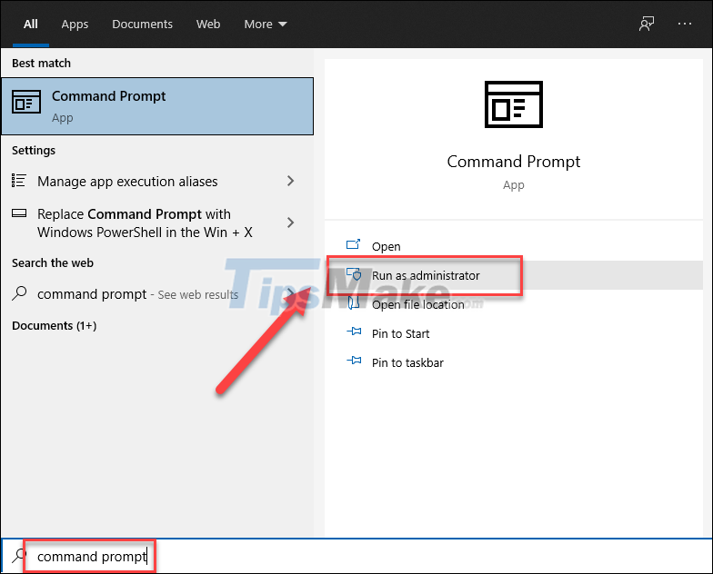Select the Command Prompt best match result
Image resolution: width=713 pixels, height=574 pixels.
pyautogui.click(x=157, y=106)
